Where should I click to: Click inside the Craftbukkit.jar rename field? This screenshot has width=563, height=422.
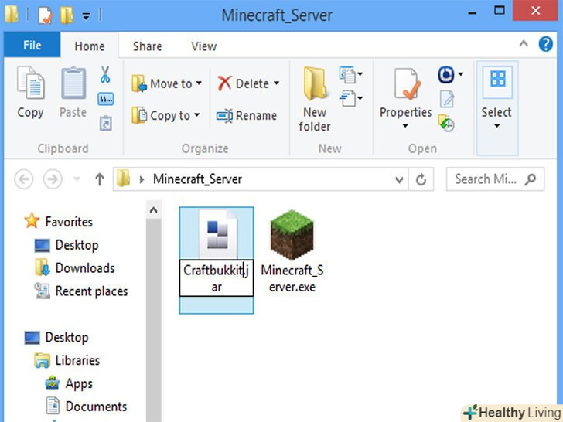[x=217, y=278]
